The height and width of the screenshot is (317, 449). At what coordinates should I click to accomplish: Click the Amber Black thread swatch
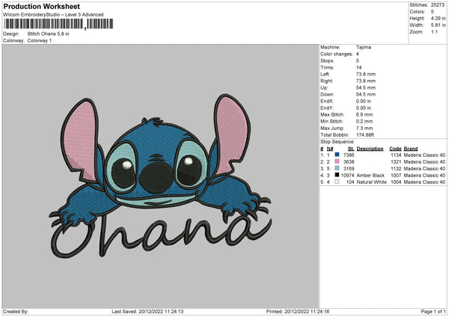tap(337, 175)
